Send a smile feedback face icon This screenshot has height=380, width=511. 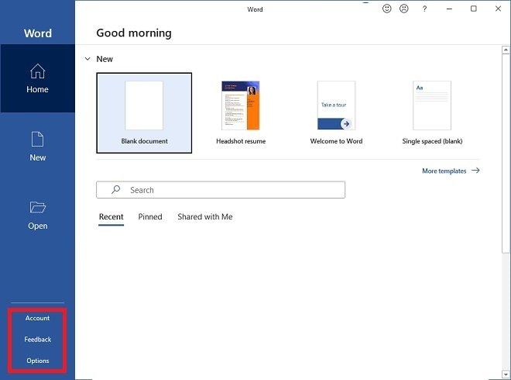click(387, 9)
